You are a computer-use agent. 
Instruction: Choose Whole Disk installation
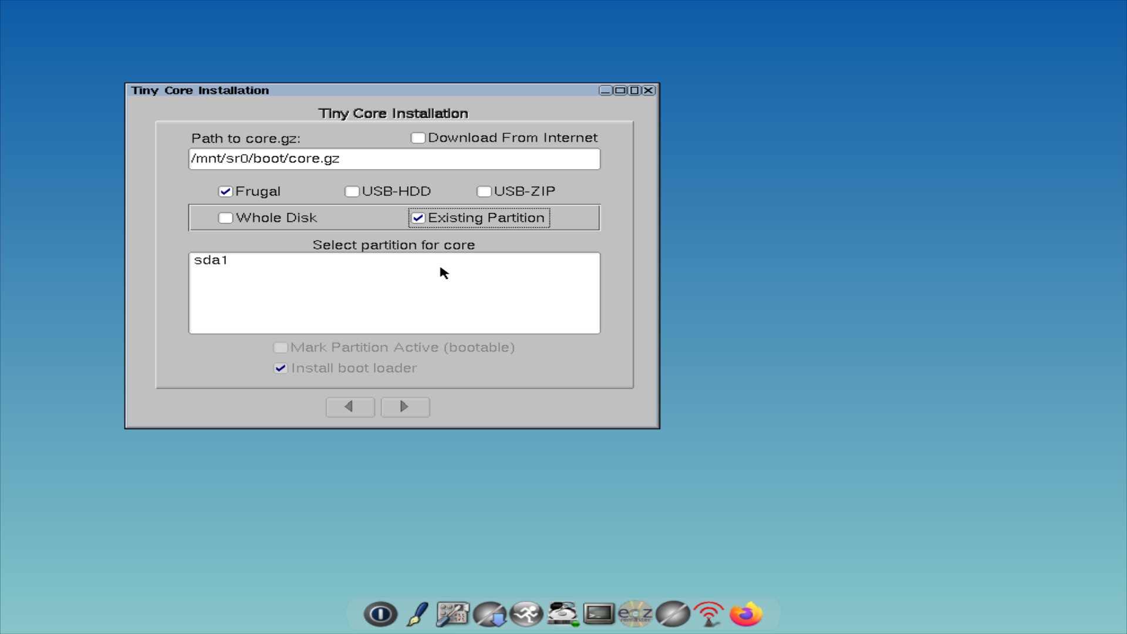[225, 218]
